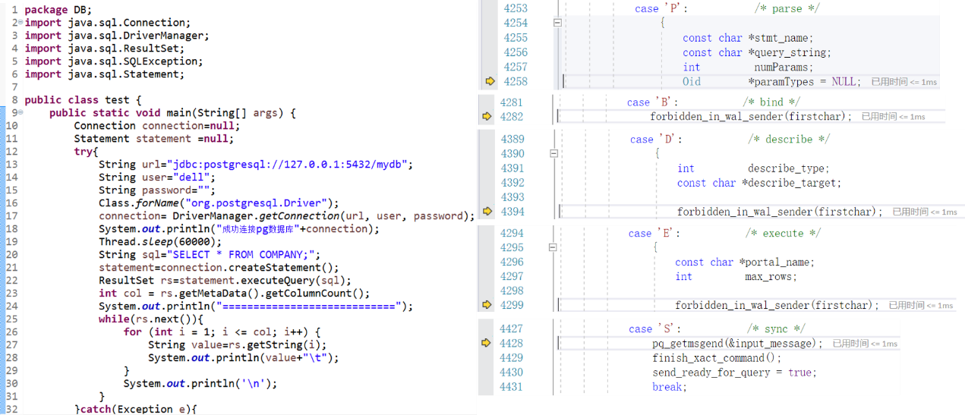Click 'import java.sql.ResultSet;' line
The image size is (965, 415).
click(x=105, y=49)
